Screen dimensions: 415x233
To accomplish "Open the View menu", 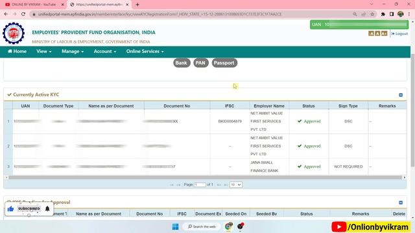I will 44,52.
